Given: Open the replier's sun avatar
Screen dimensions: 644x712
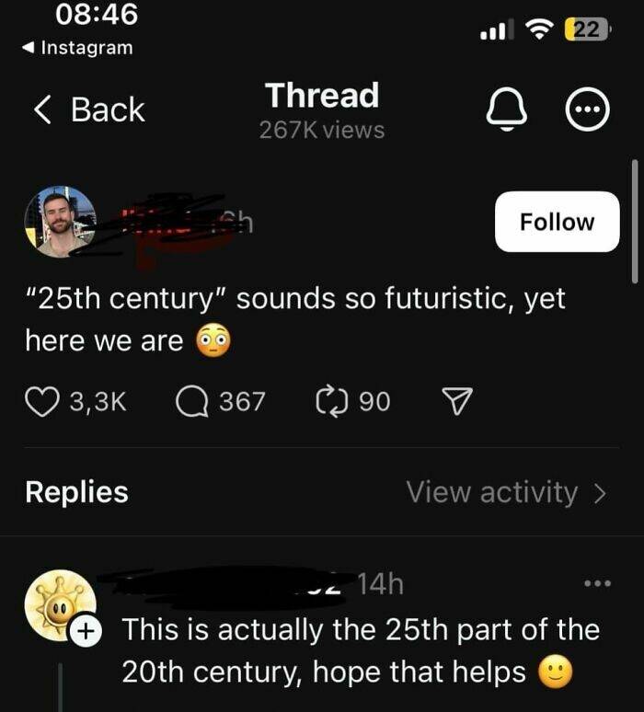Looking at the screenshot, I should pos(58,603).
